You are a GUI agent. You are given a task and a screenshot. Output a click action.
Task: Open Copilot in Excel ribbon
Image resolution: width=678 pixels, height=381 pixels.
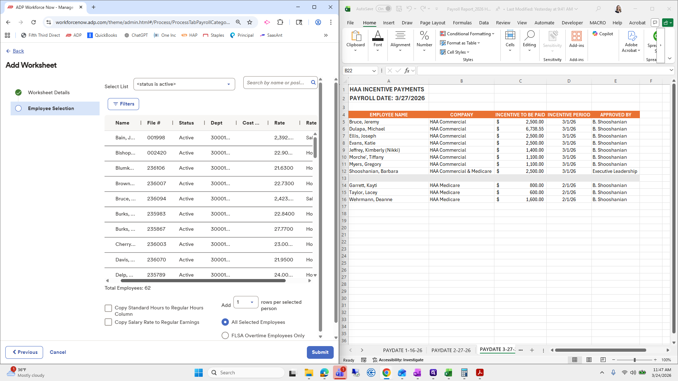(x=602, y=34)
